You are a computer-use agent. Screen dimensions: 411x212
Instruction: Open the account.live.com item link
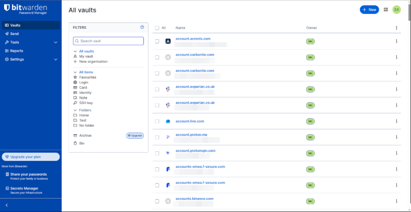190,121
